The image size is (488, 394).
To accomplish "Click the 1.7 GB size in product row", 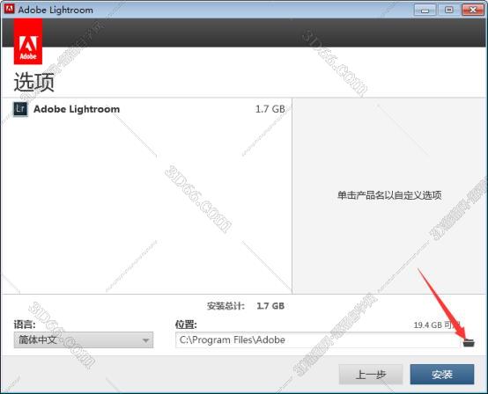I will coord(270,109).
